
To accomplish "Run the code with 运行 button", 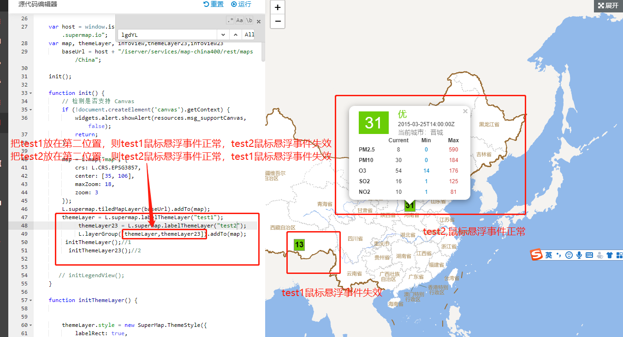I will (241, 4).
